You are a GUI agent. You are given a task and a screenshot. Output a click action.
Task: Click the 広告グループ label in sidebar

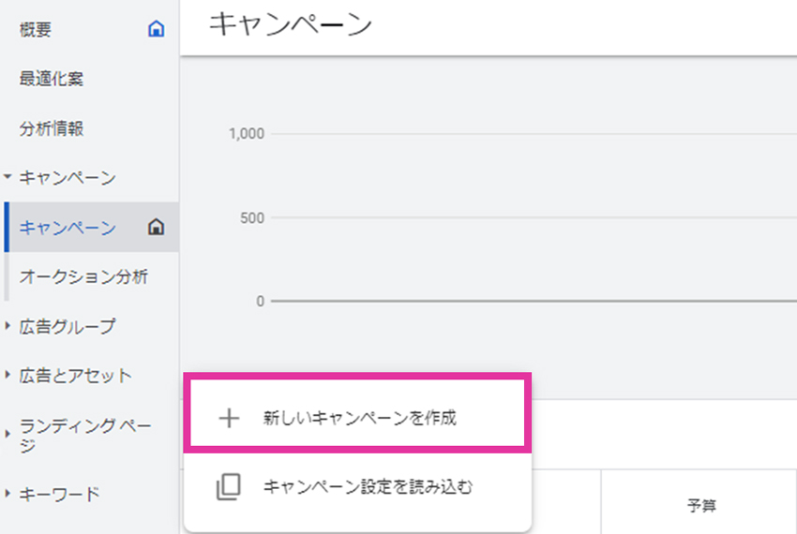coord(68,326)
